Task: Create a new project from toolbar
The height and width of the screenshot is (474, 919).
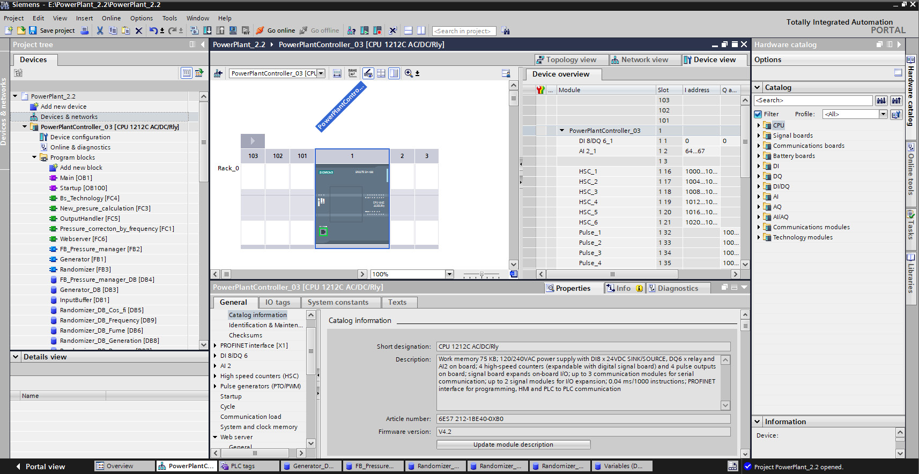Action: click(9, 31)
